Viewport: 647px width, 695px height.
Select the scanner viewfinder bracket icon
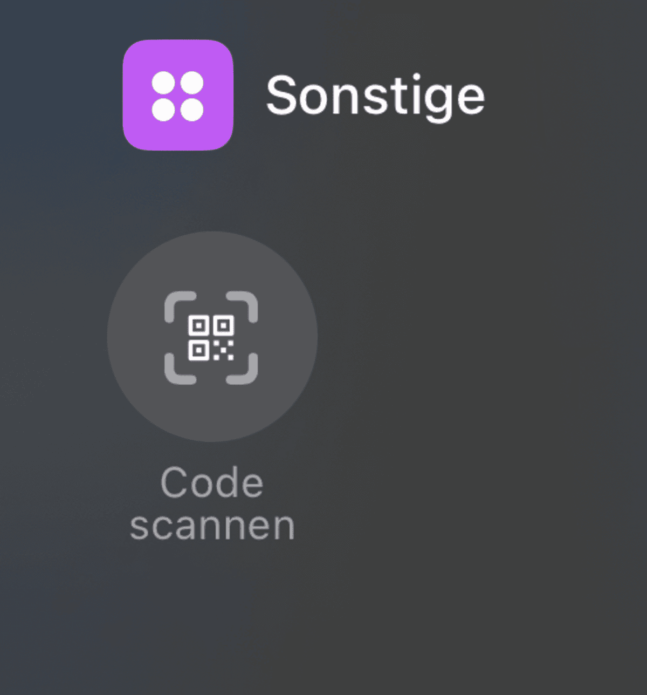(x=211, y=338)
